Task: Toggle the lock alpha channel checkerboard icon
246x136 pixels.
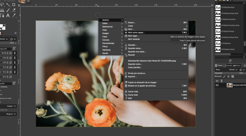Action: 233,77
